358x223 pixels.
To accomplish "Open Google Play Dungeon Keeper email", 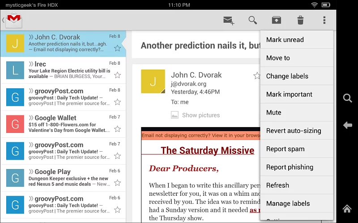I will click(63, 178).
